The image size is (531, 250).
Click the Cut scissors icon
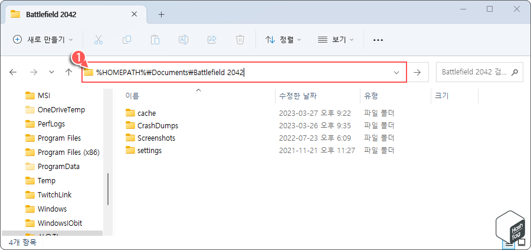pos(98,40)
